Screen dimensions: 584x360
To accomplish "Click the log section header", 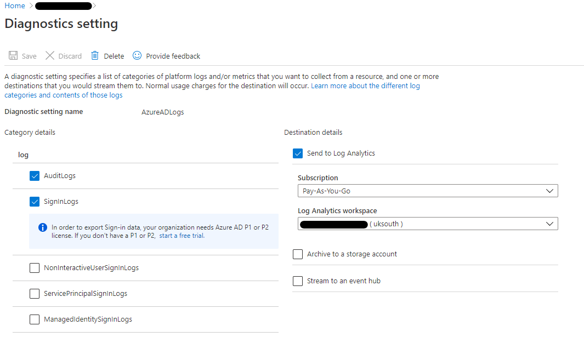I will [x=23, y=155].
